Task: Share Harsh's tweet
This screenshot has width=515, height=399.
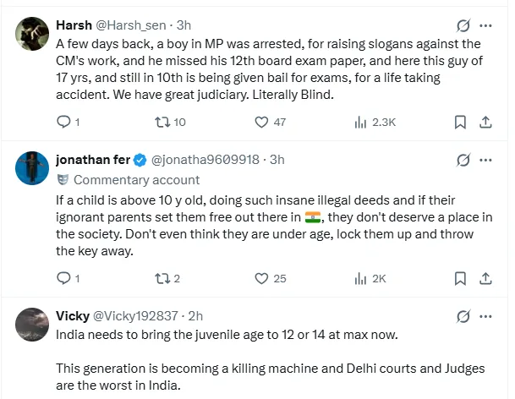Action: [x=486, y=122]
